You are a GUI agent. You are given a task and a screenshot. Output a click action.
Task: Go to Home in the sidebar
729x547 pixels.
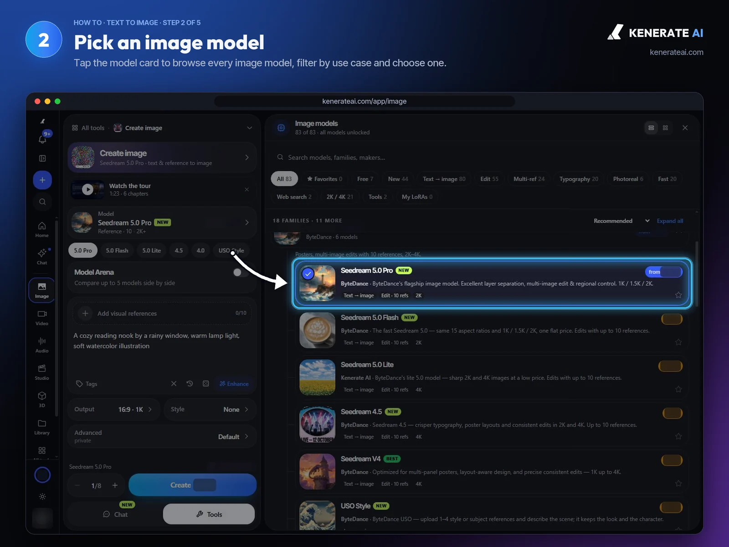(42, 229)
